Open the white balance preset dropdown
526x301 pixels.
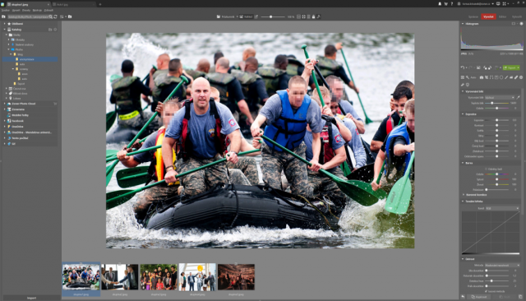coord(500,98)
